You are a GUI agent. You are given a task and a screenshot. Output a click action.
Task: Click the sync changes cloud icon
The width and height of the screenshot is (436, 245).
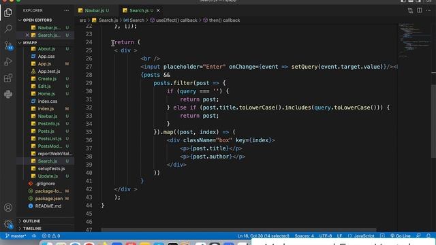(34, 236)
